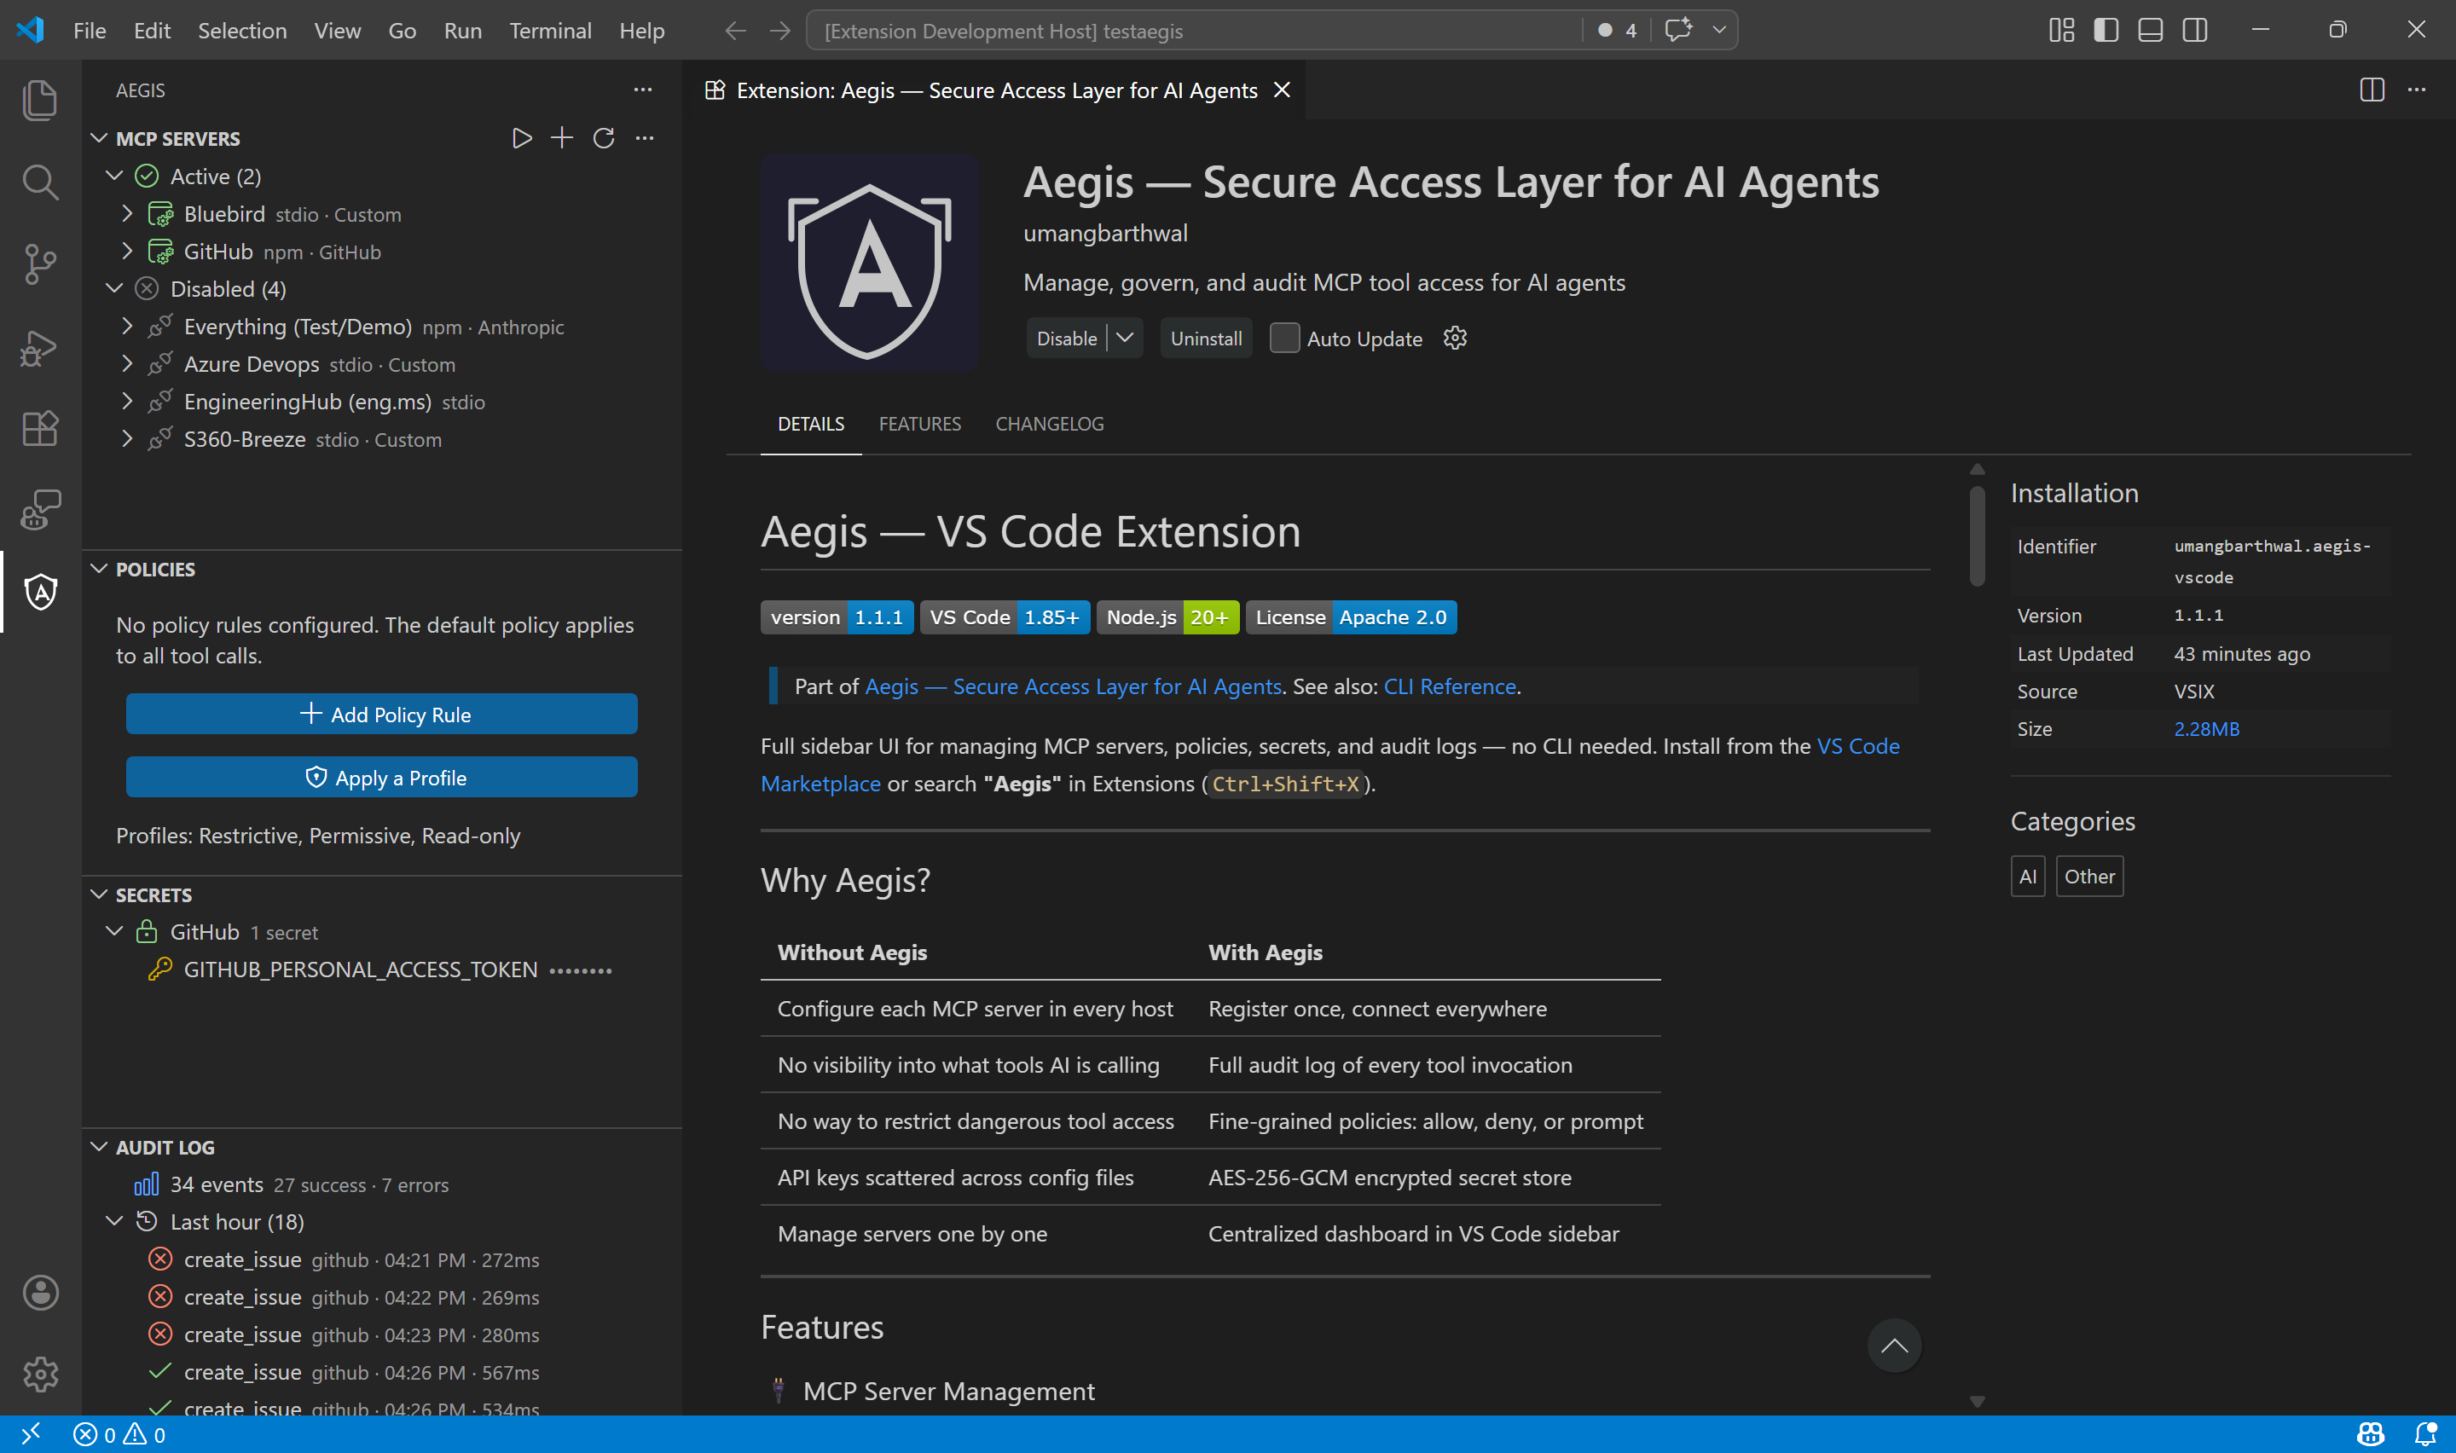This screenshot has height=1453, width=2456.
Task: Close the Aegis extension tab
Action: [x=1282, y=90]
